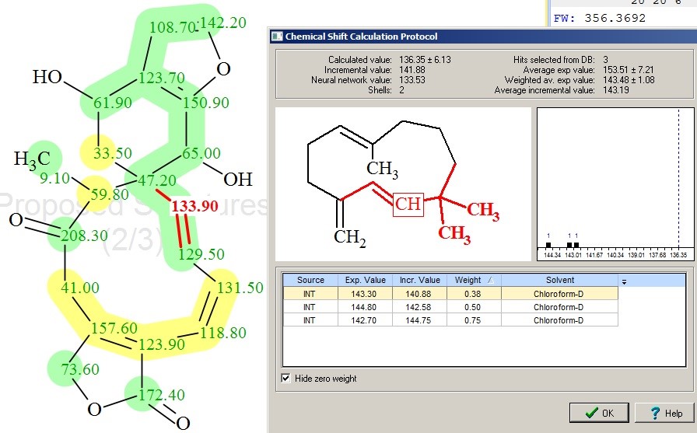Click the Solvent column header
This screenshot has width=697, height=433.
click(x=559, y=280)
